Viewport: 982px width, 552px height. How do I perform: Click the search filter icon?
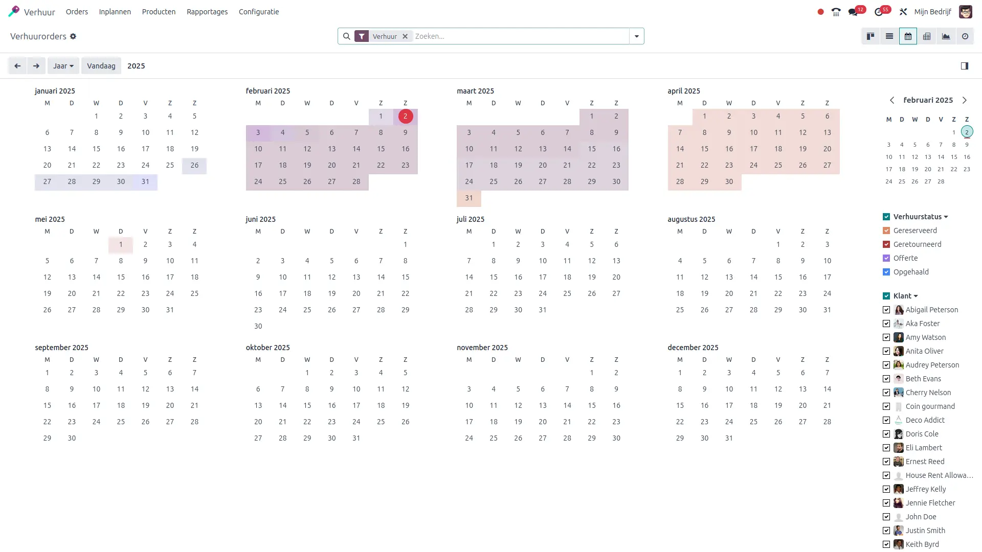362,36
